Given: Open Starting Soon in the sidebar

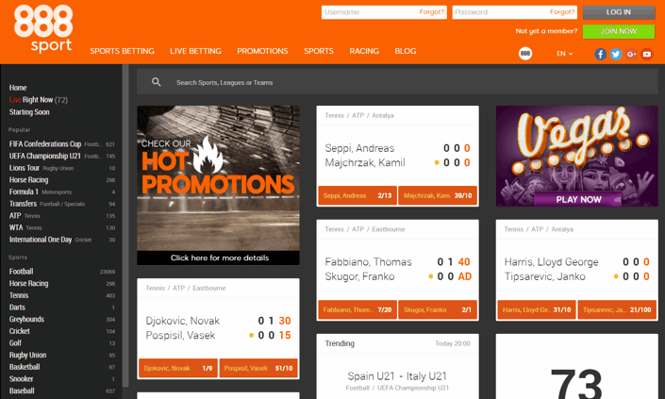Looking at the screenshot, I should pyautogui.click(x=29, y=112).
